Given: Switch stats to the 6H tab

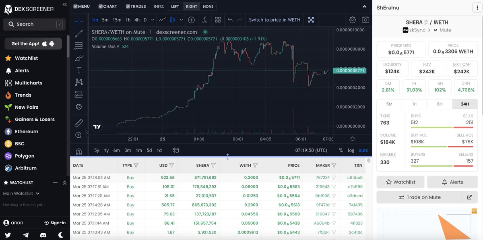Looking at the screenshot, I should (440, 104).
